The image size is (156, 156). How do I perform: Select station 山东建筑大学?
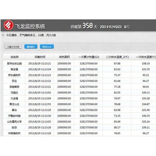(14, 122)
